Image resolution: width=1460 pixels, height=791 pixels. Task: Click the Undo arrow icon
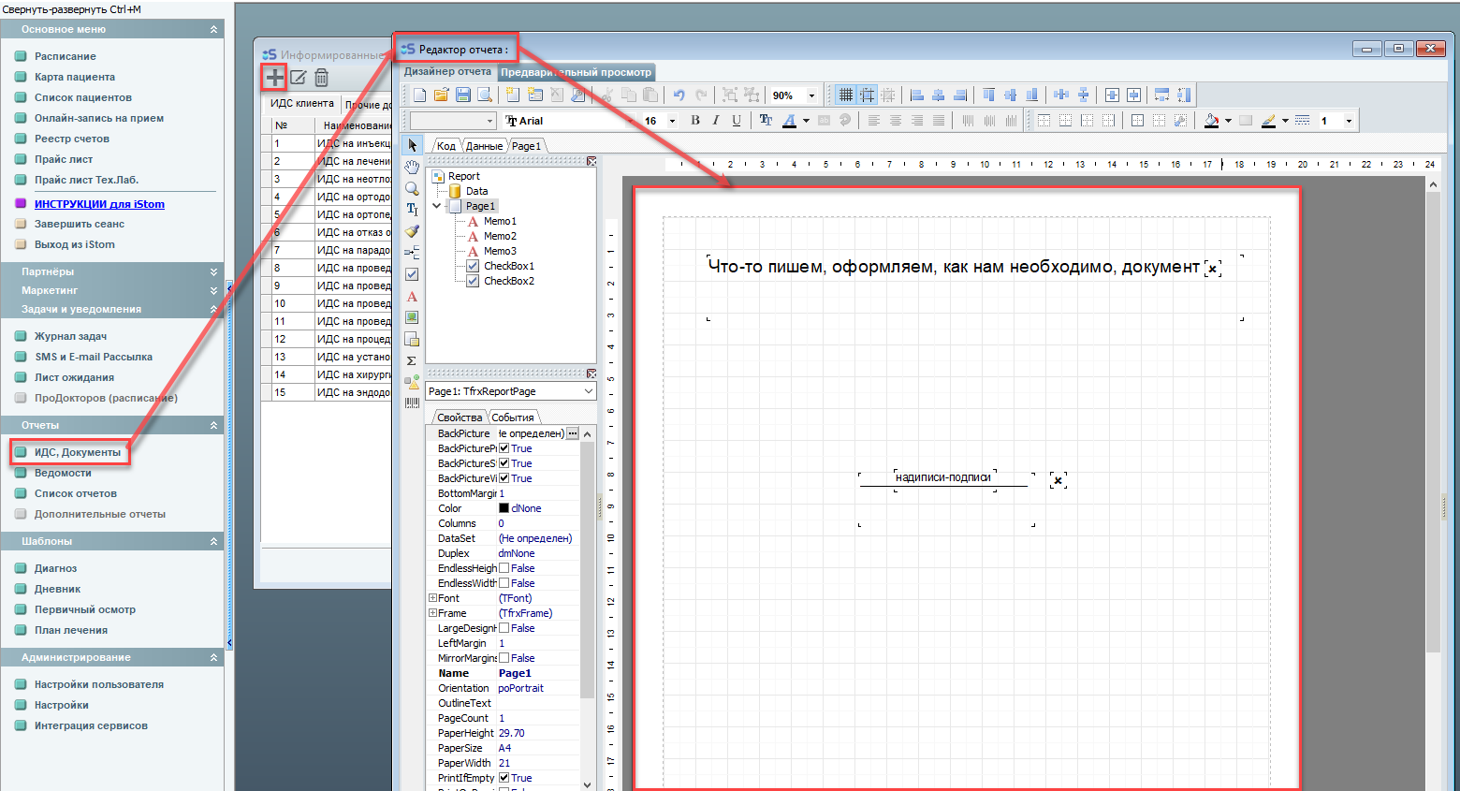679,95
